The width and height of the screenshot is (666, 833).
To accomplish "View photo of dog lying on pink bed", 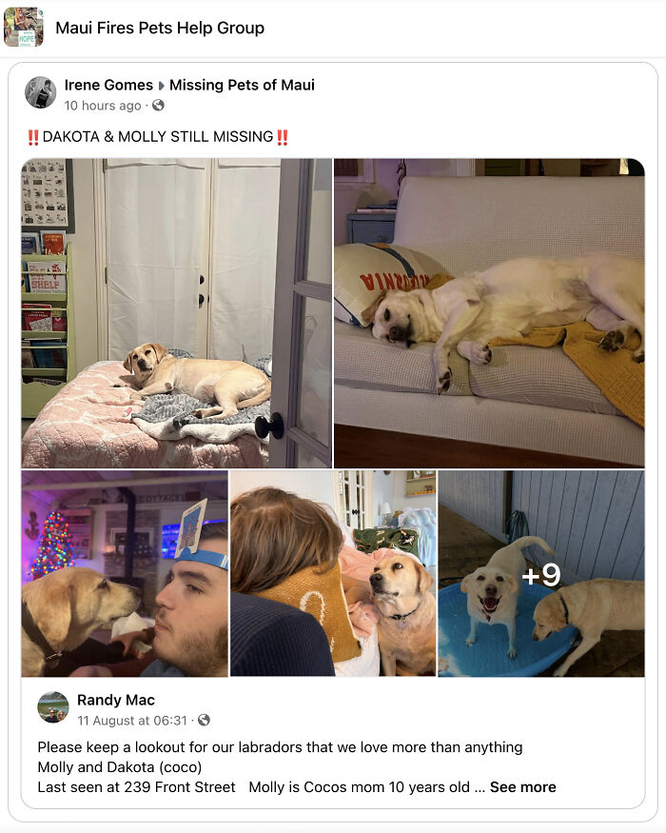I will point(176,313).
